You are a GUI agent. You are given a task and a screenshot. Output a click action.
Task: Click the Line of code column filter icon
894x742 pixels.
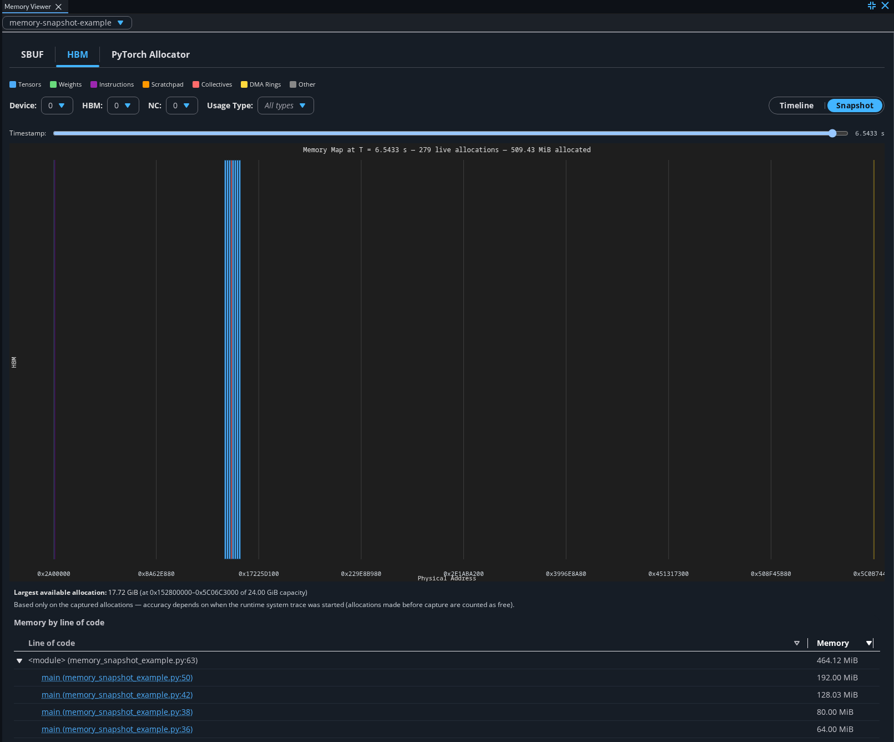(x=797, y=643)
